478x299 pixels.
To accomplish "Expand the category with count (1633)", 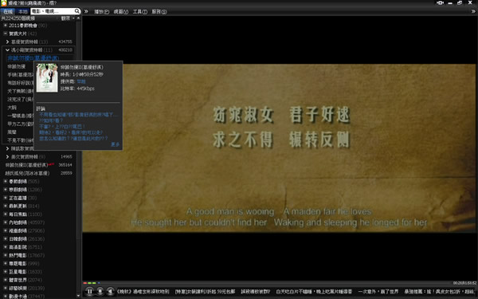I will 6,272.
